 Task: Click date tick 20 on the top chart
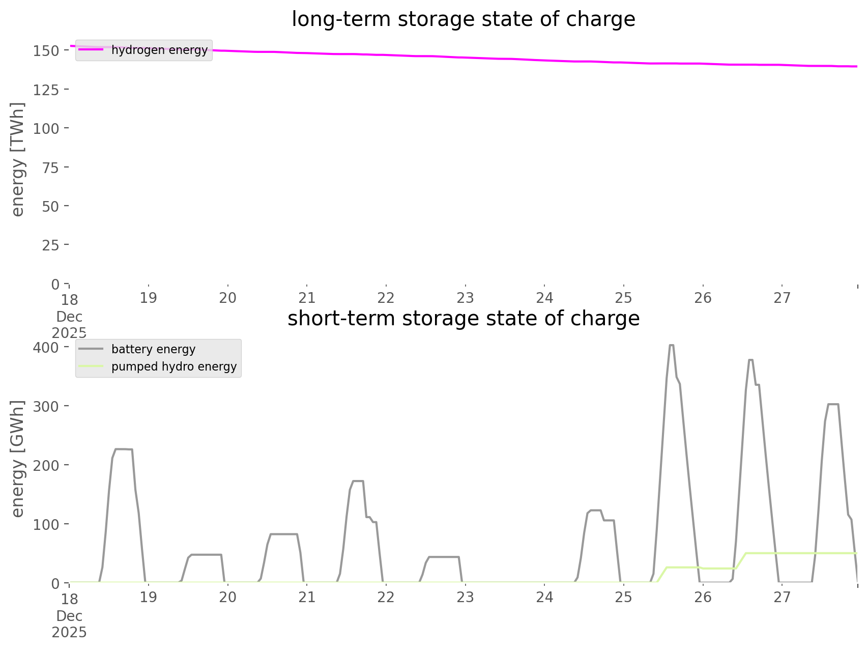tap(227, 298)
